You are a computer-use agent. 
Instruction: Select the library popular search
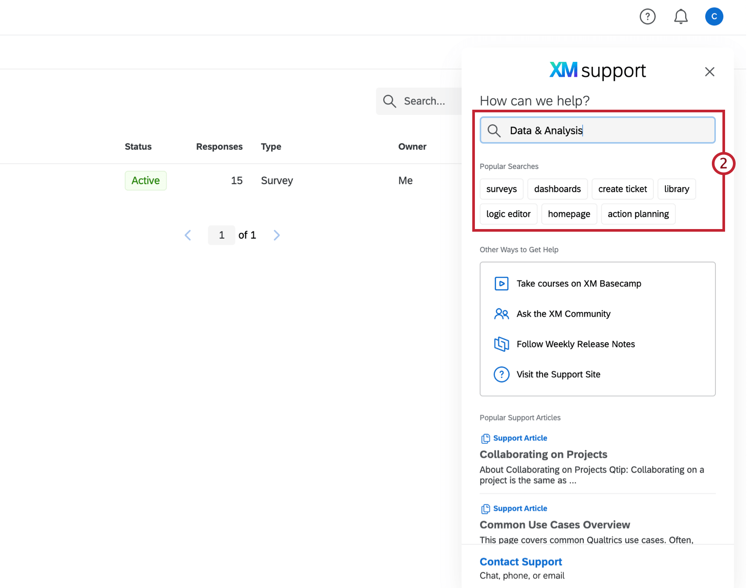pos(676,189)
